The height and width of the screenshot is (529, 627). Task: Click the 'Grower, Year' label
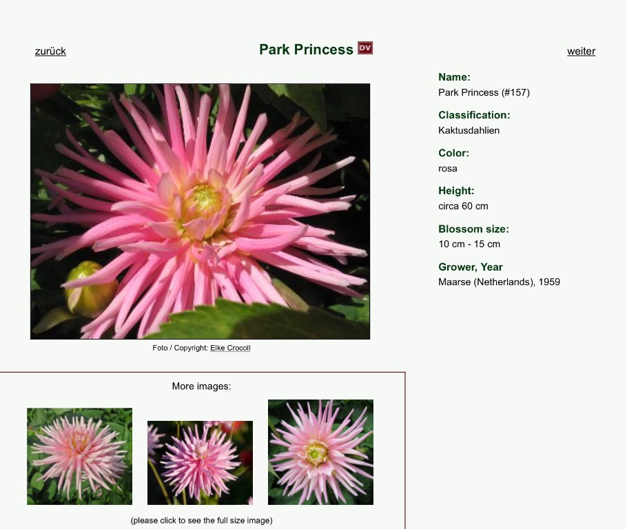(x=470, y=267)
